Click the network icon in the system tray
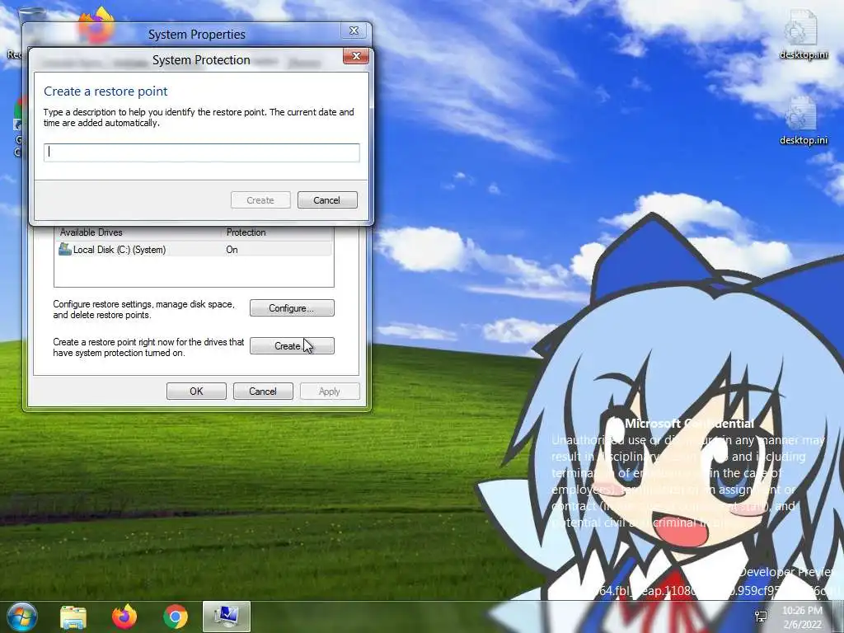This screenshot has width=844, height=633. point(761,617)
